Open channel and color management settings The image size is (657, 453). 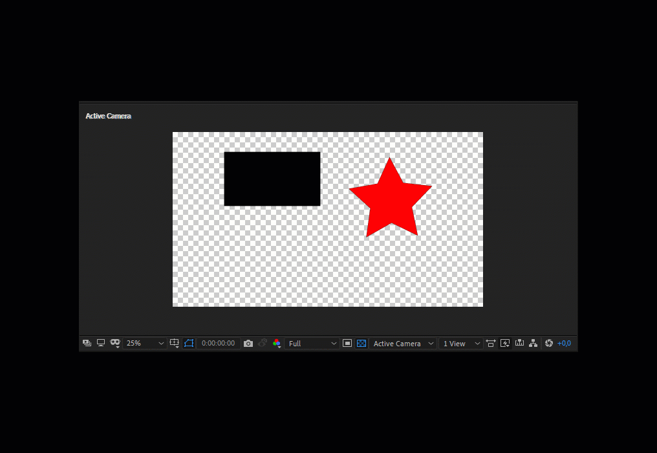click(276, 343)
